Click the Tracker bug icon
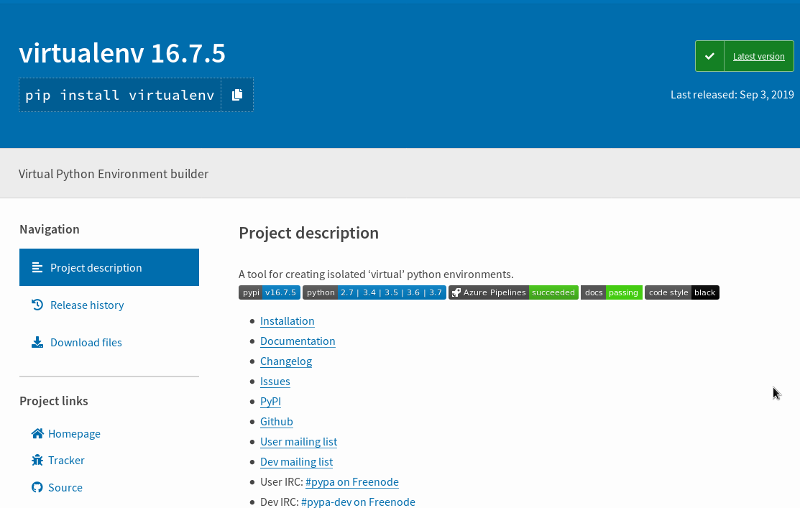The width and height of the screenshot is (800, 508). [37, 460]
